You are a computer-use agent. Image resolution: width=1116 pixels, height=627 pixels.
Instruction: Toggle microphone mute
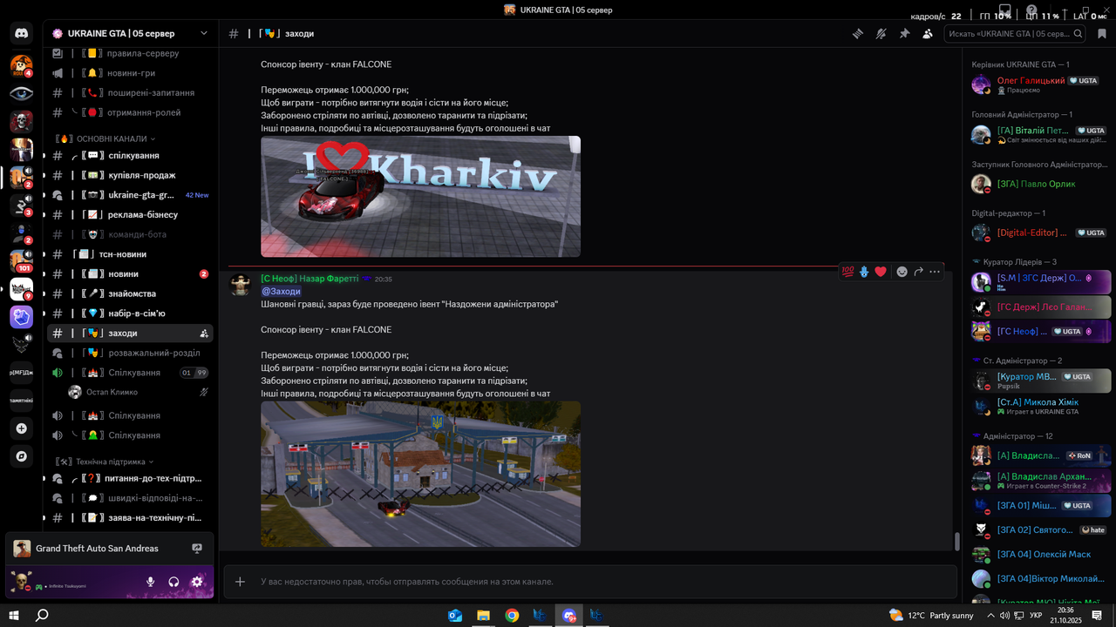[x=151, y=582]
